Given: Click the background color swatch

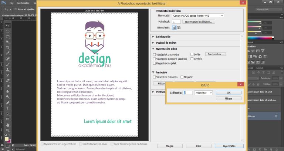Looking at the screenshot, I should (9, 141).
